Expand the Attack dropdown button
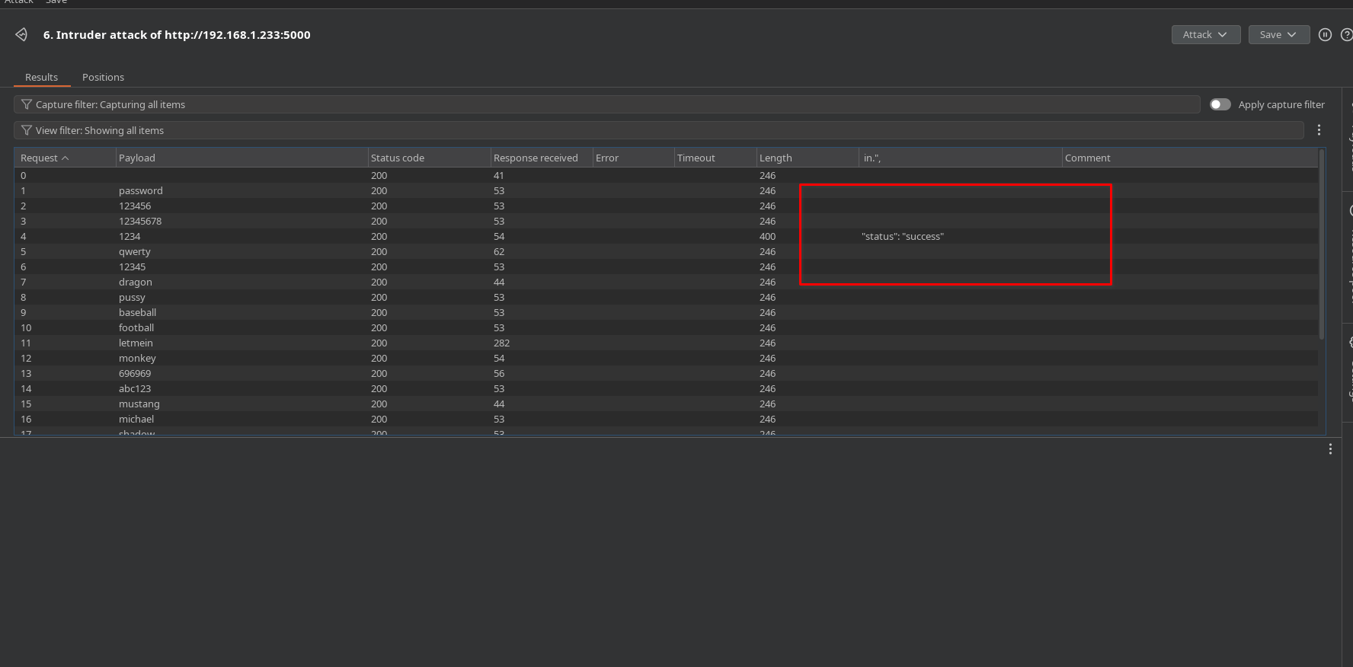This screenshot has height=667, width=1353. click(x=1205, y=34)
